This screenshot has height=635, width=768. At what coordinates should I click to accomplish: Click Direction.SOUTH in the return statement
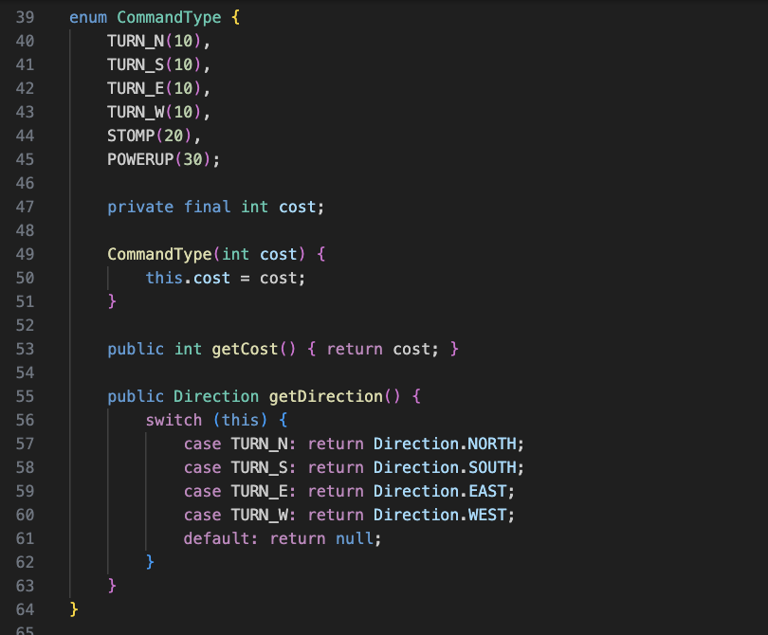[448, 468]
